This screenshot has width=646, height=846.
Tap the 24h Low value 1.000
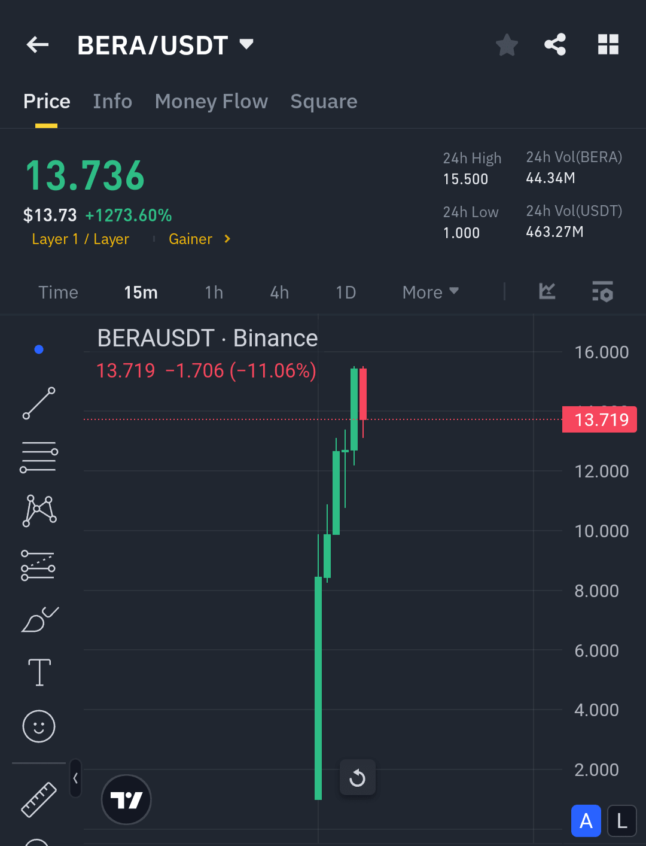461,233
